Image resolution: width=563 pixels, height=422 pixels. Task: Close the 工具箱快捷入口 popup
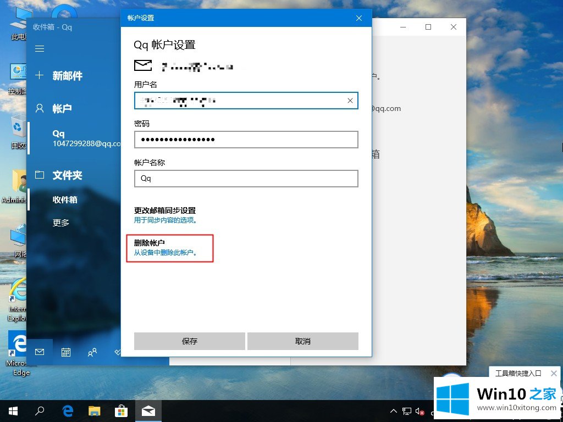(x=554, y=374)
